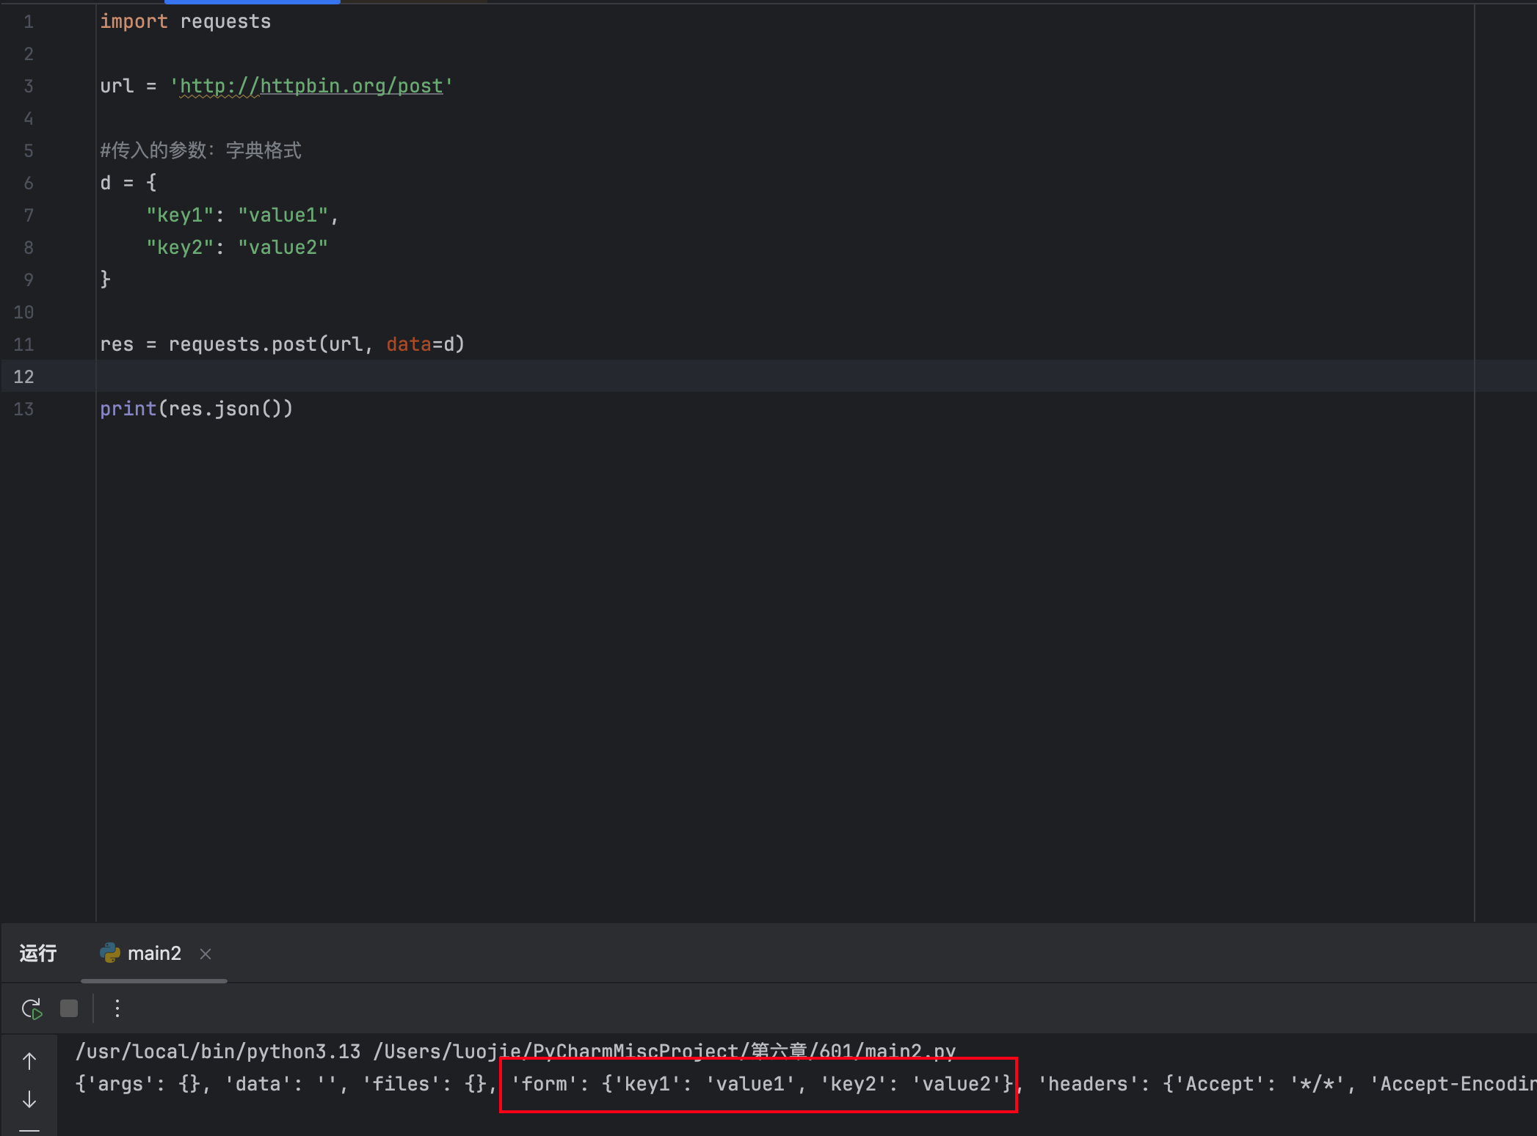Open the run toolbar three-dot menu
This screenshot has height=1136, width=1537.
click(117, 1009)
